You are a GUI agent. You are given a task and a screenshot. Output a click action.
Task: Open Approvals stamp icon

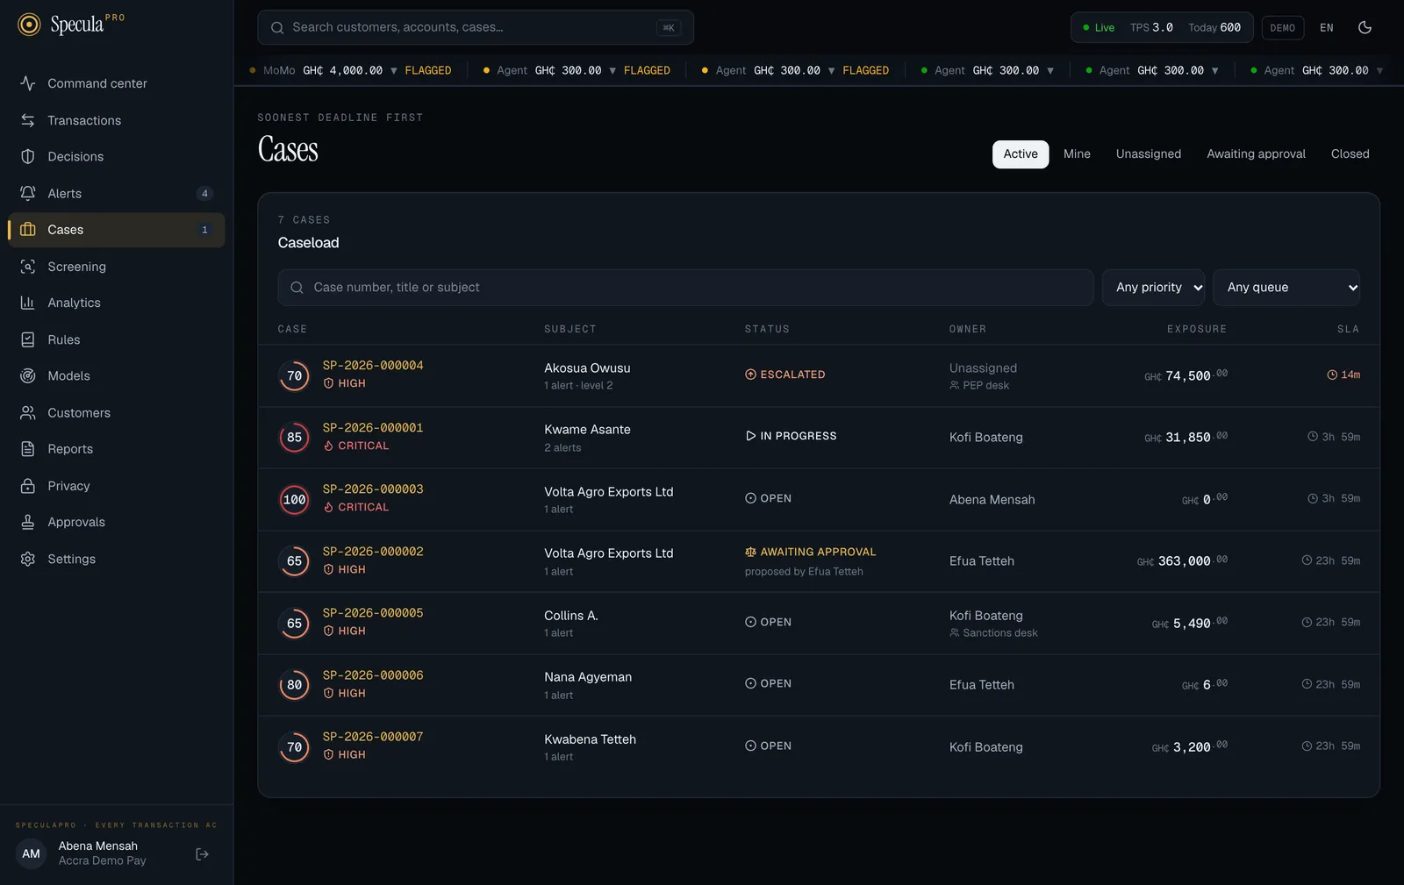pos(28,522)
